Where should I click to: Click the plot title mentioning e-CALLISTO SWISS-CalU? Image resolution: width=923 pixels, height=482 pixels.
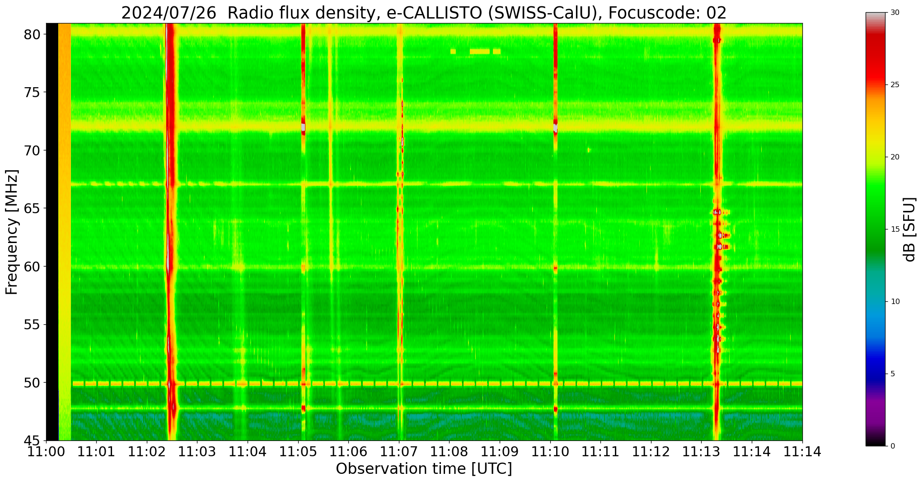424,13
